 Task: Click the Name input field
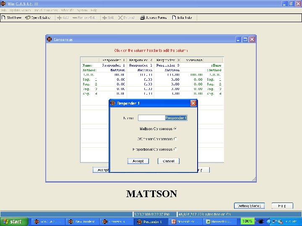coord(163,118)
